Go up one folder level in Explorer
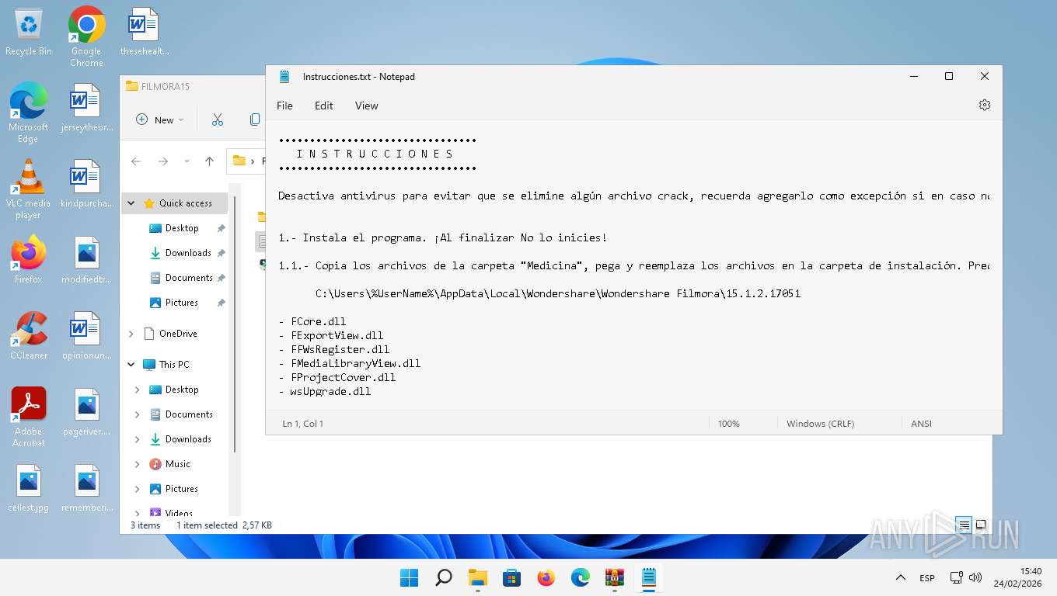 point(209,161)
